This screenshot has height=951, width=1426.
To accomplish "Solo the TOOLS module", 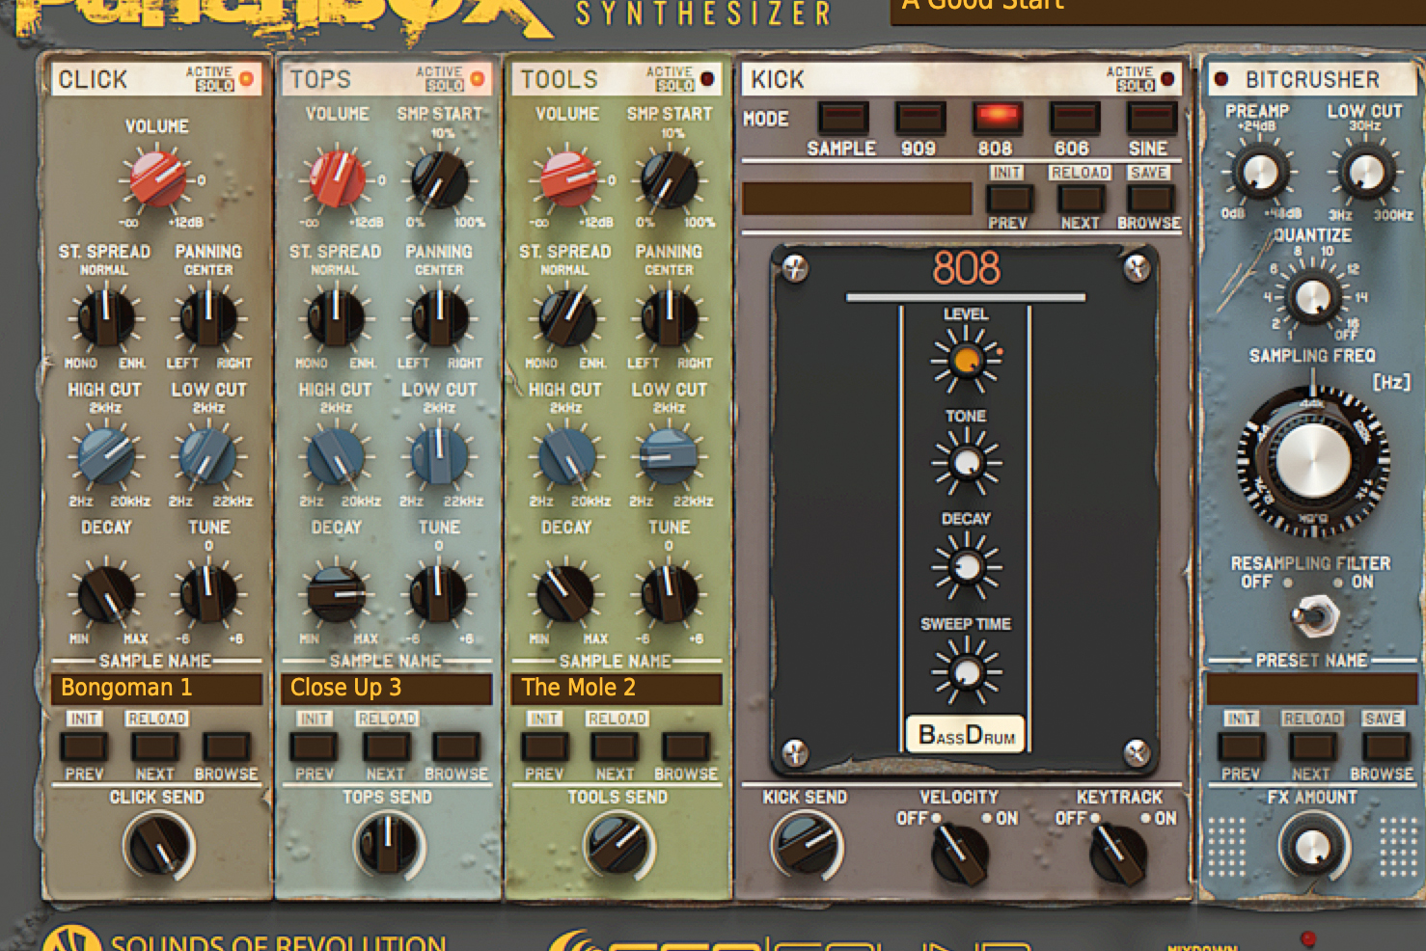I will tap(675, 86).
